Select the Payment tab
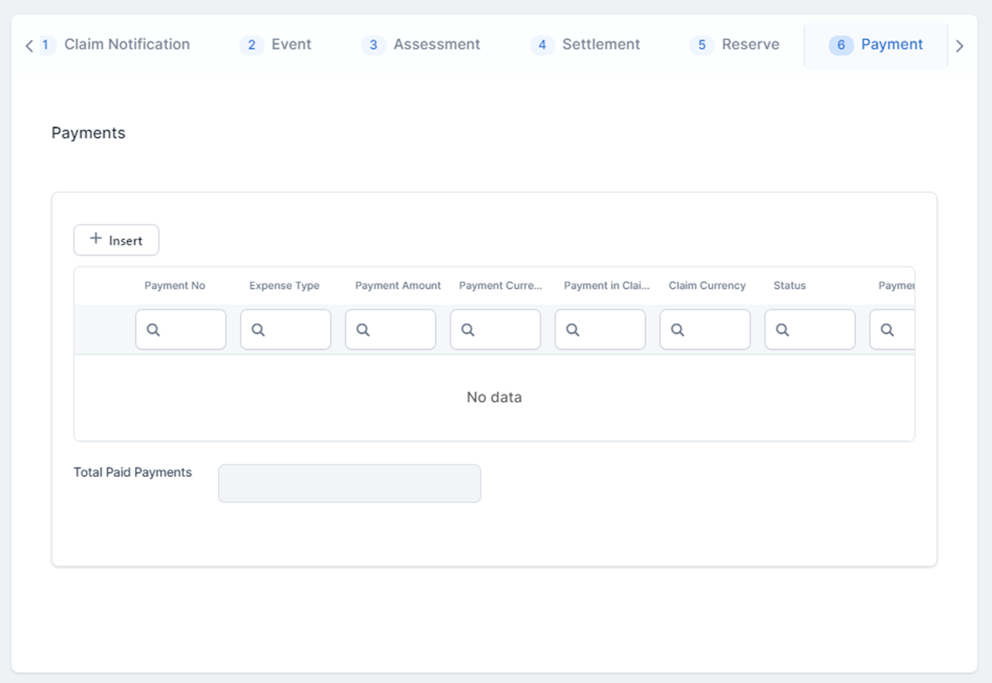 (x=891, y=45)
